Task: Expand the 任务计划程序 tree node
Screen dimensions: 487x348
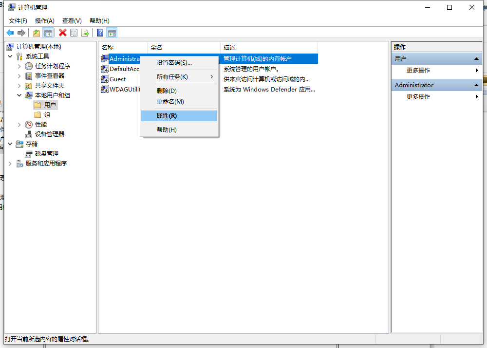Action: point(19,66)
